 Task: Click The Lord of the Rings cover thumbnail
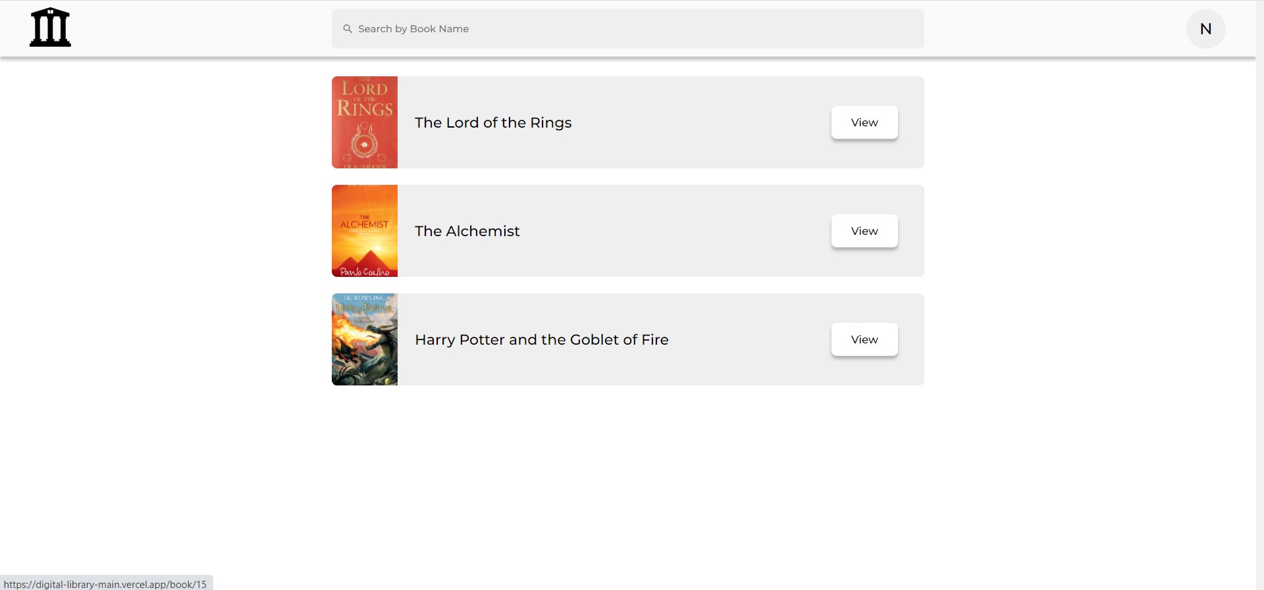pos(364,122)
